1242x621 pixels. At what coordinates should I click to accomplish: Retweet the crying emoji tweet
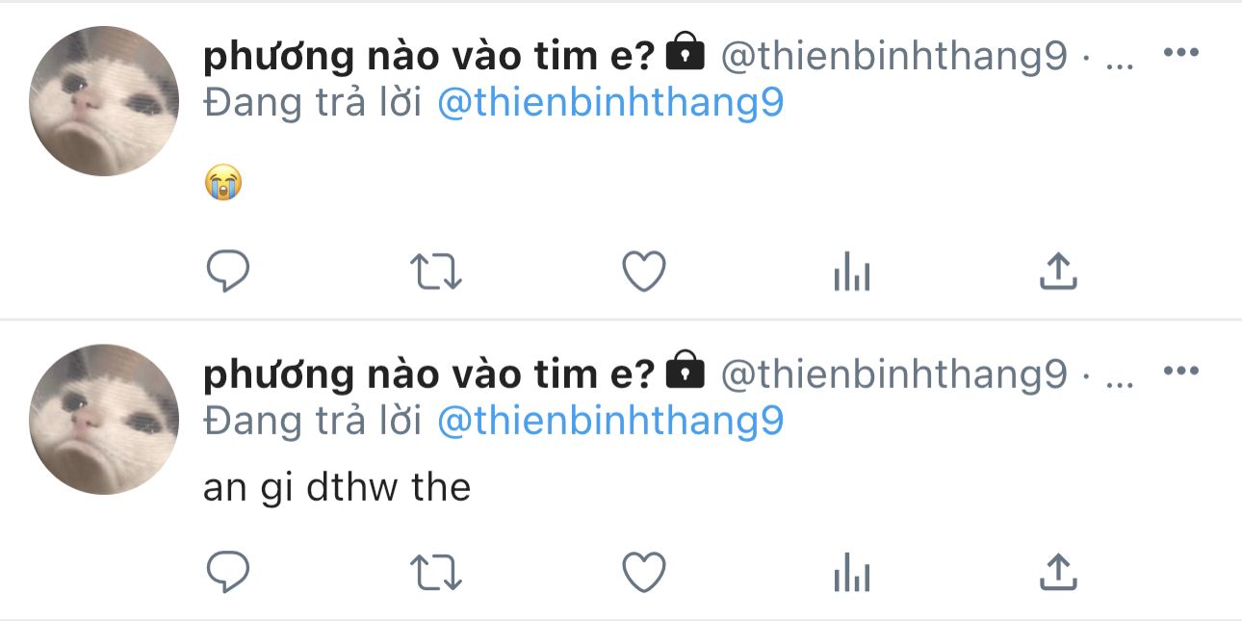[436, 272]
